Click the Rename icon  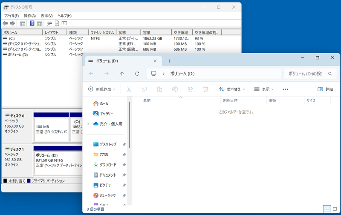pos(175,89)
